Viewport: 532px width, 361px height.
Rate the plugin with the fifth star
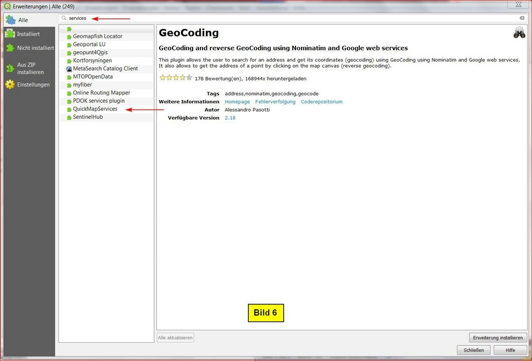(x=189, y=78)
